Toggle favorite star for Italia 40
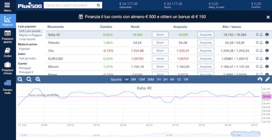272x140 pixels. point(257,35)
